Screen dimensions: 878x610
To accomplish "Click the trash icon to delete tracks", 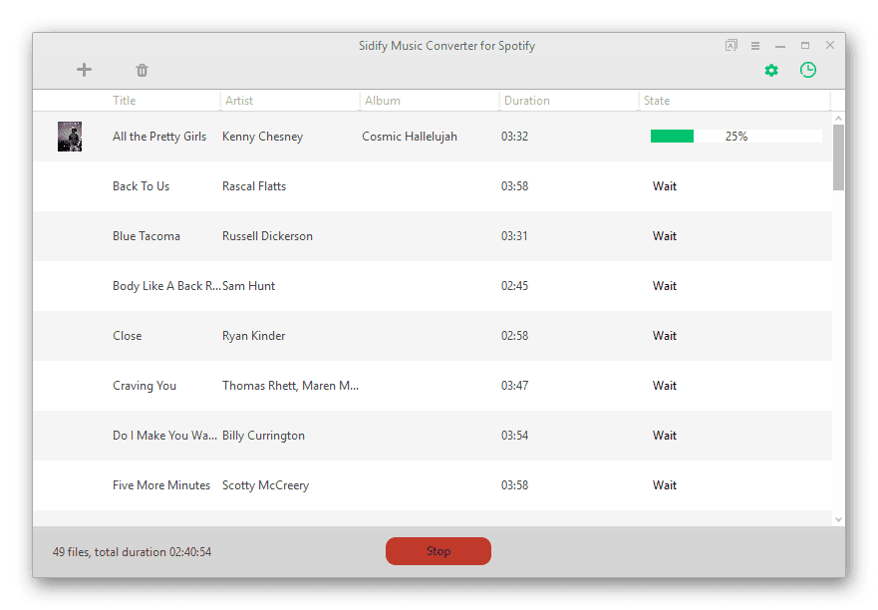I will tap(142, 70).
